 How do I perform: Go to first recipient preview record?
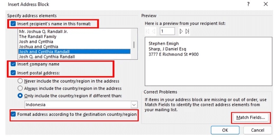147,31
